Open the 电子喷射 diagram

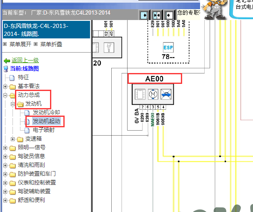[x=44, y=130]
